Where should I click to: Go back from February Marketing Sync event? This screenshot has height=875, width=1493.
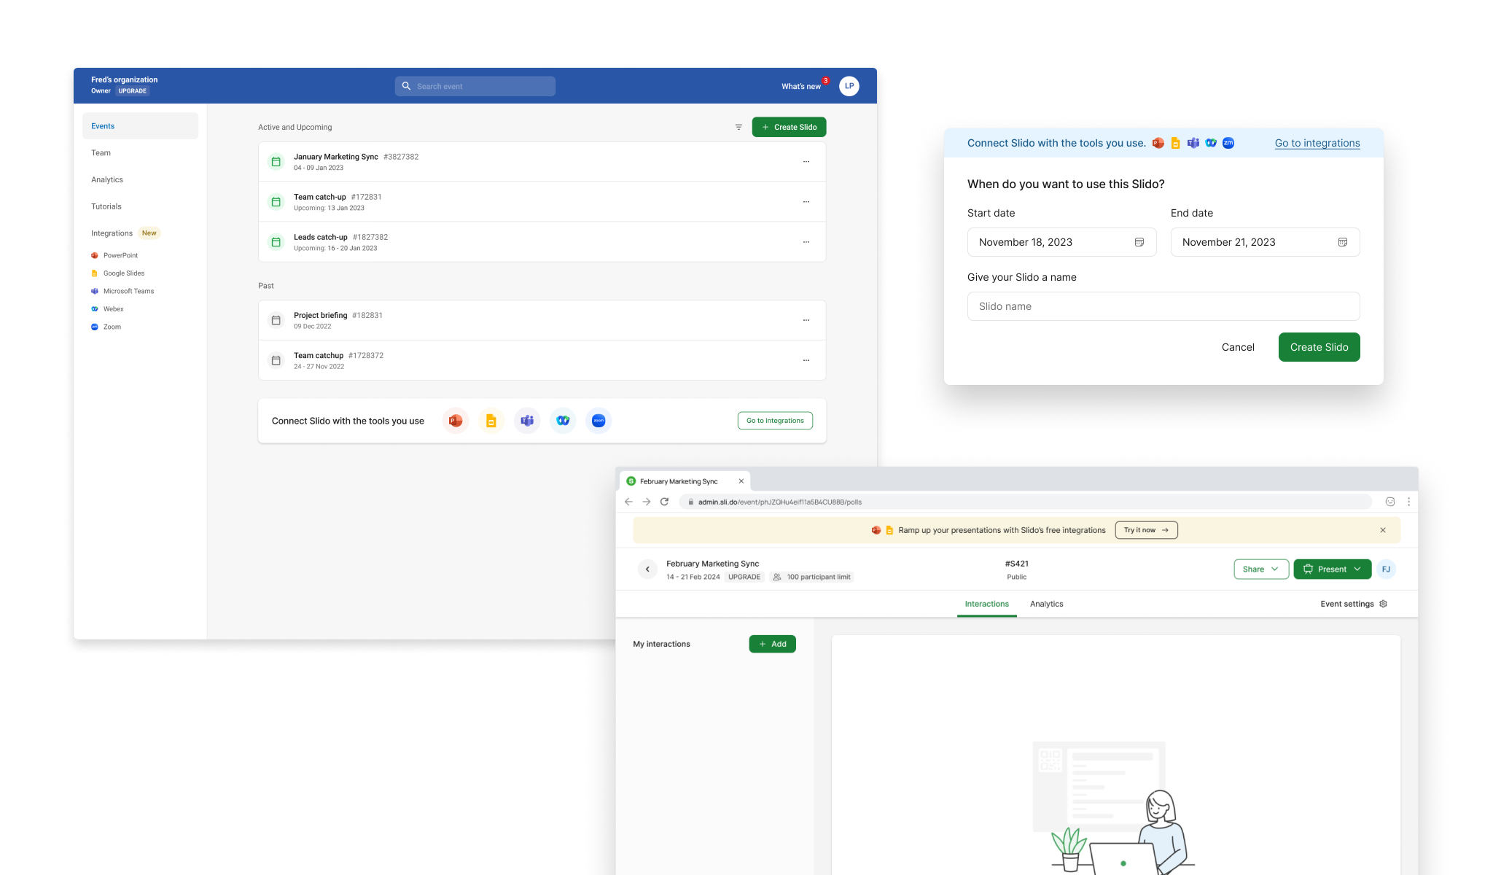point(647,569)
